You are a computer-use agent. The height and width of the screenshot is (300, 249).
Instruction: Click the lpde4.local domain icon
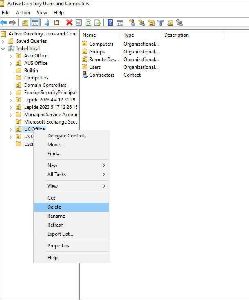click(x=11, y=49)
